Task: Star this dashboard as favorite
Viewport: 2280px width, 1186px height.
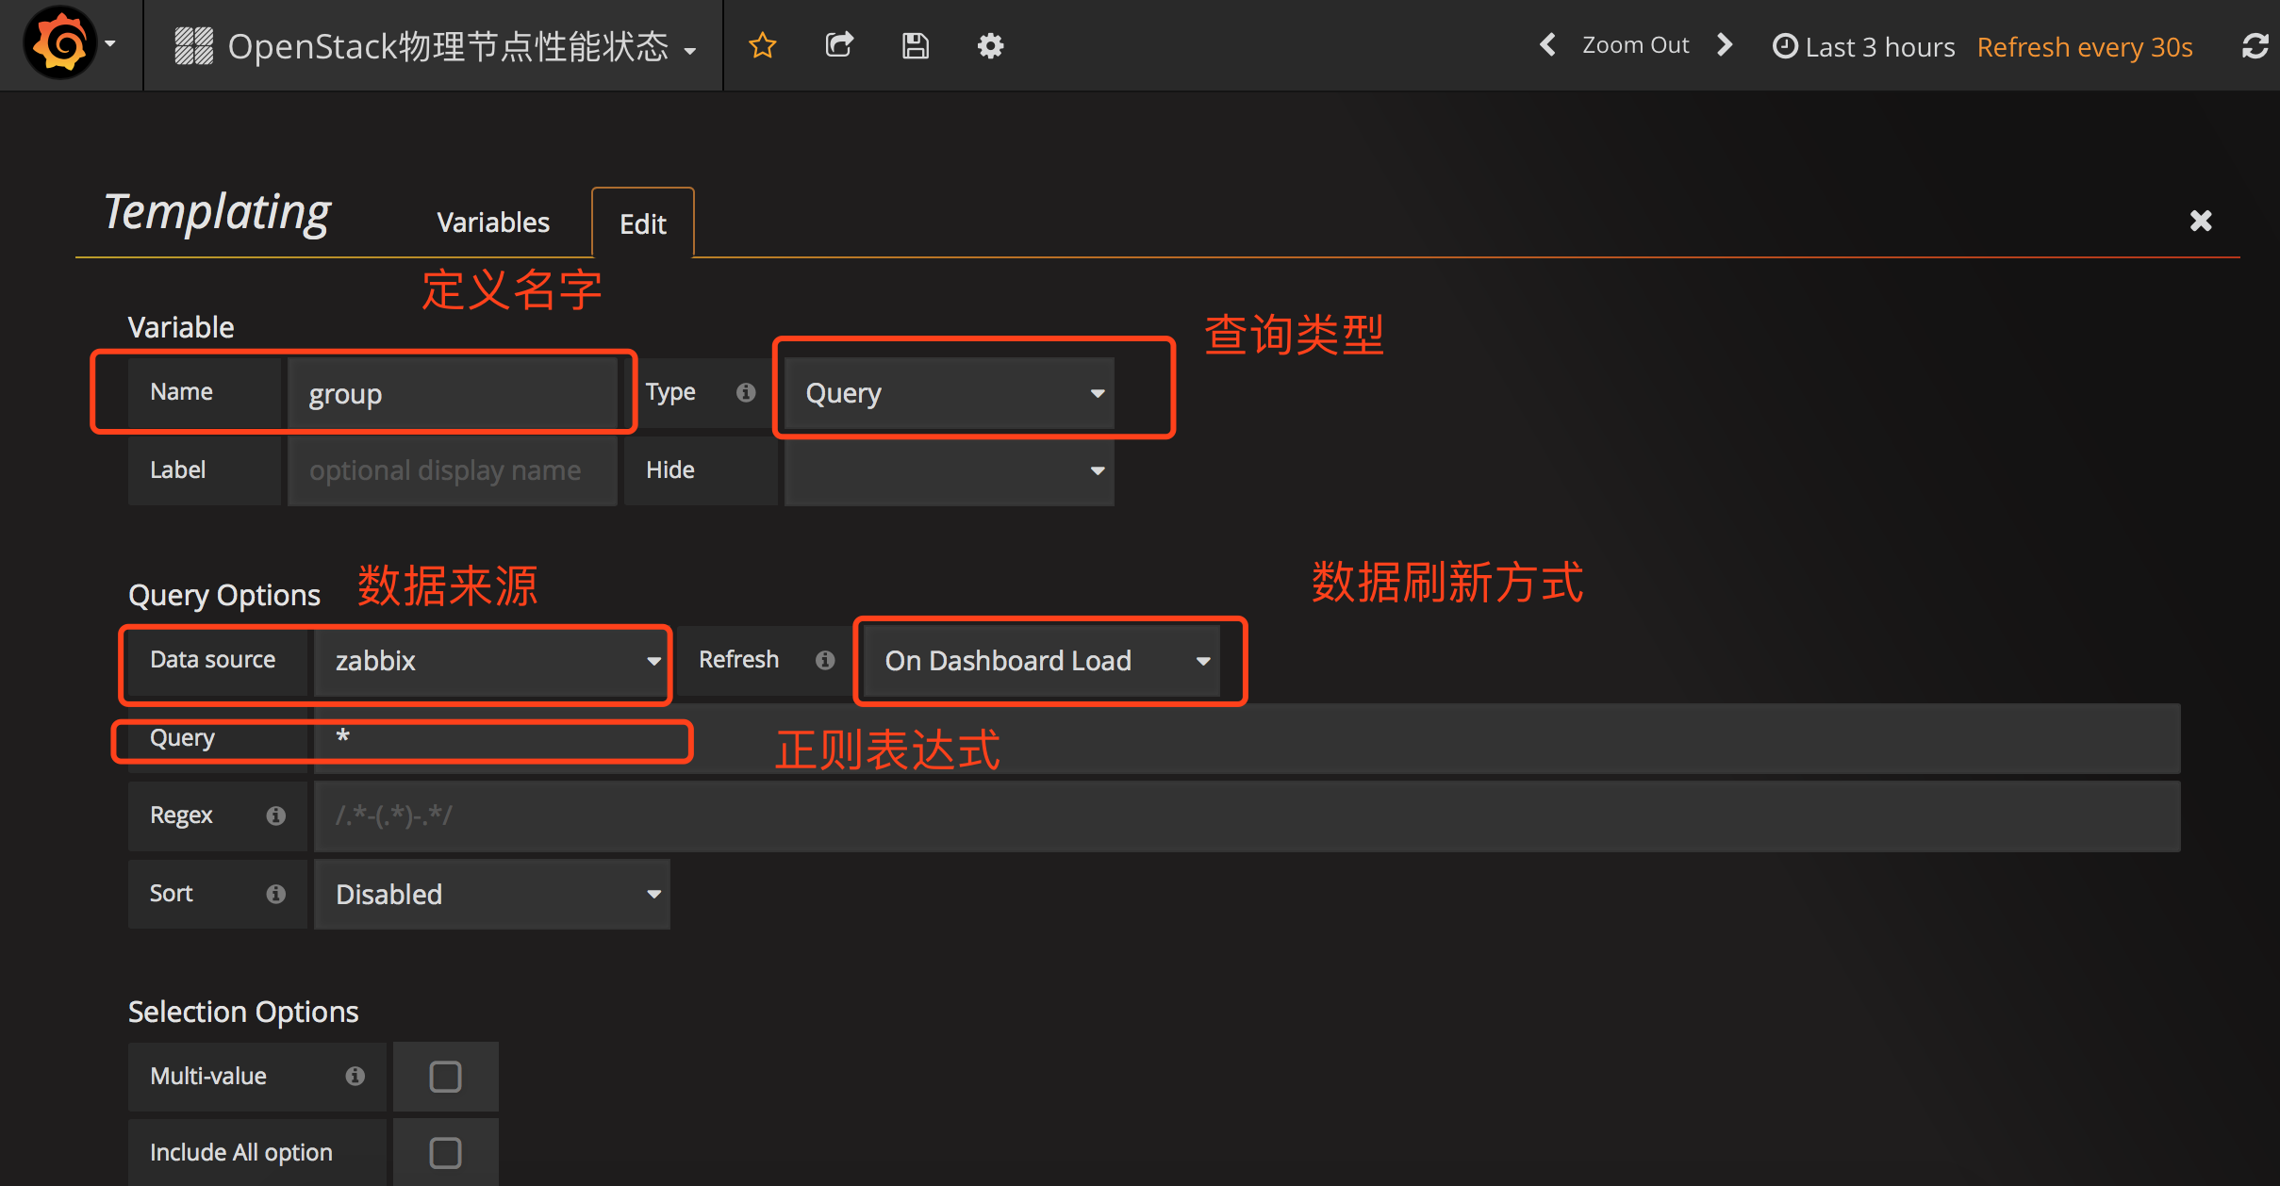Action: (x=762, y=45)
